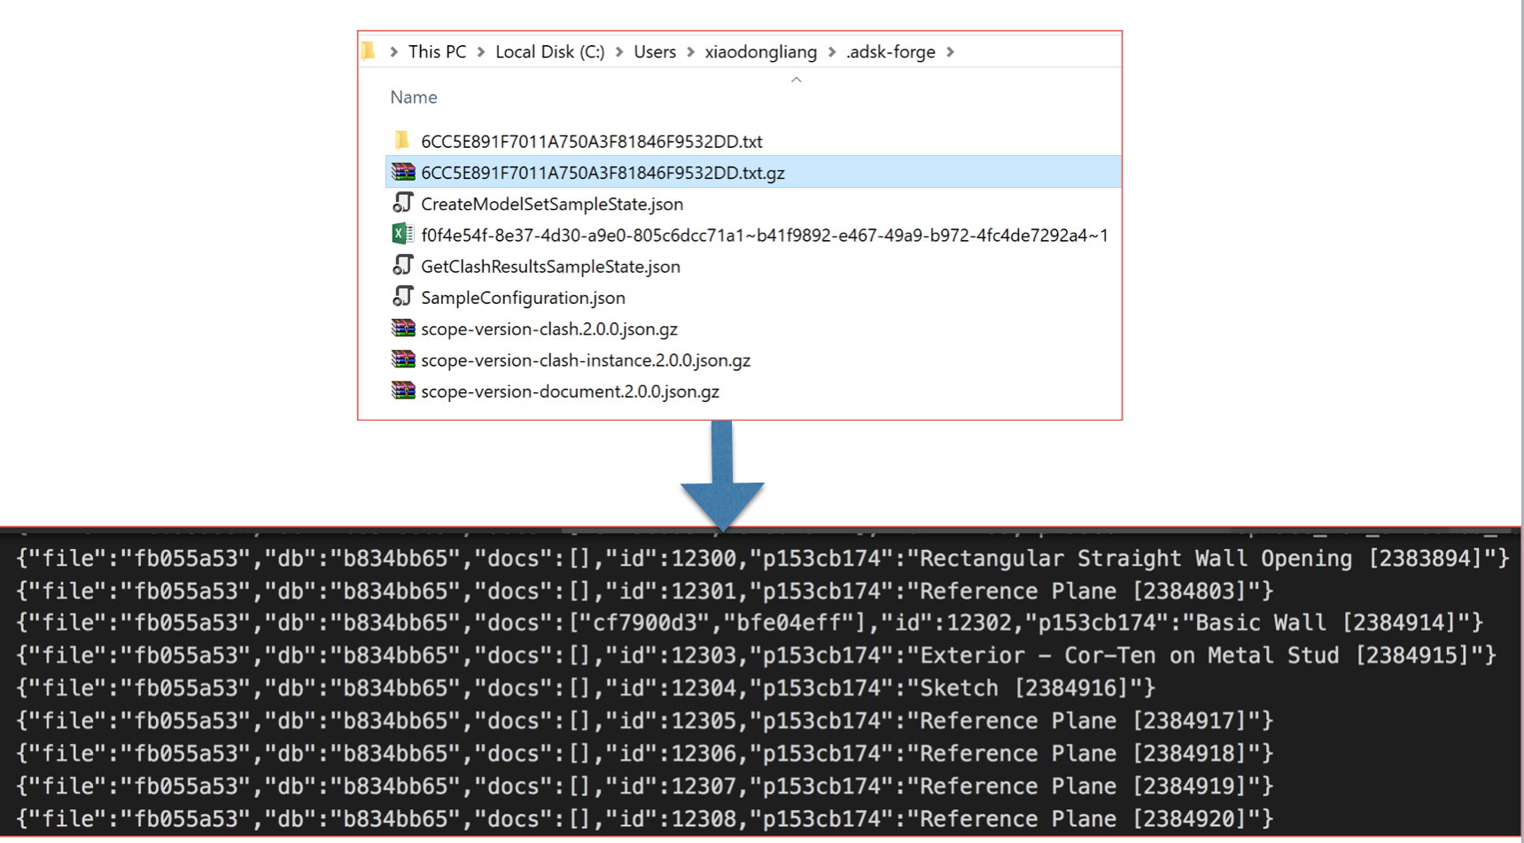The height and width of the screenshot is (843, 1524).
Task: Click the line containing 'Sketch [2384916]'
Action: (586, 689)
